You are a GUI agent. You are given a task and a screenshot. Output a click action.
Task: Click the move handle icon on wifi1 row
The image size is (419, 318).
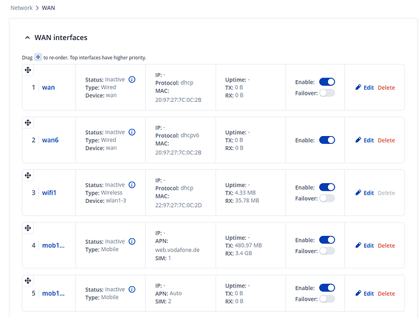coord(28,175)
